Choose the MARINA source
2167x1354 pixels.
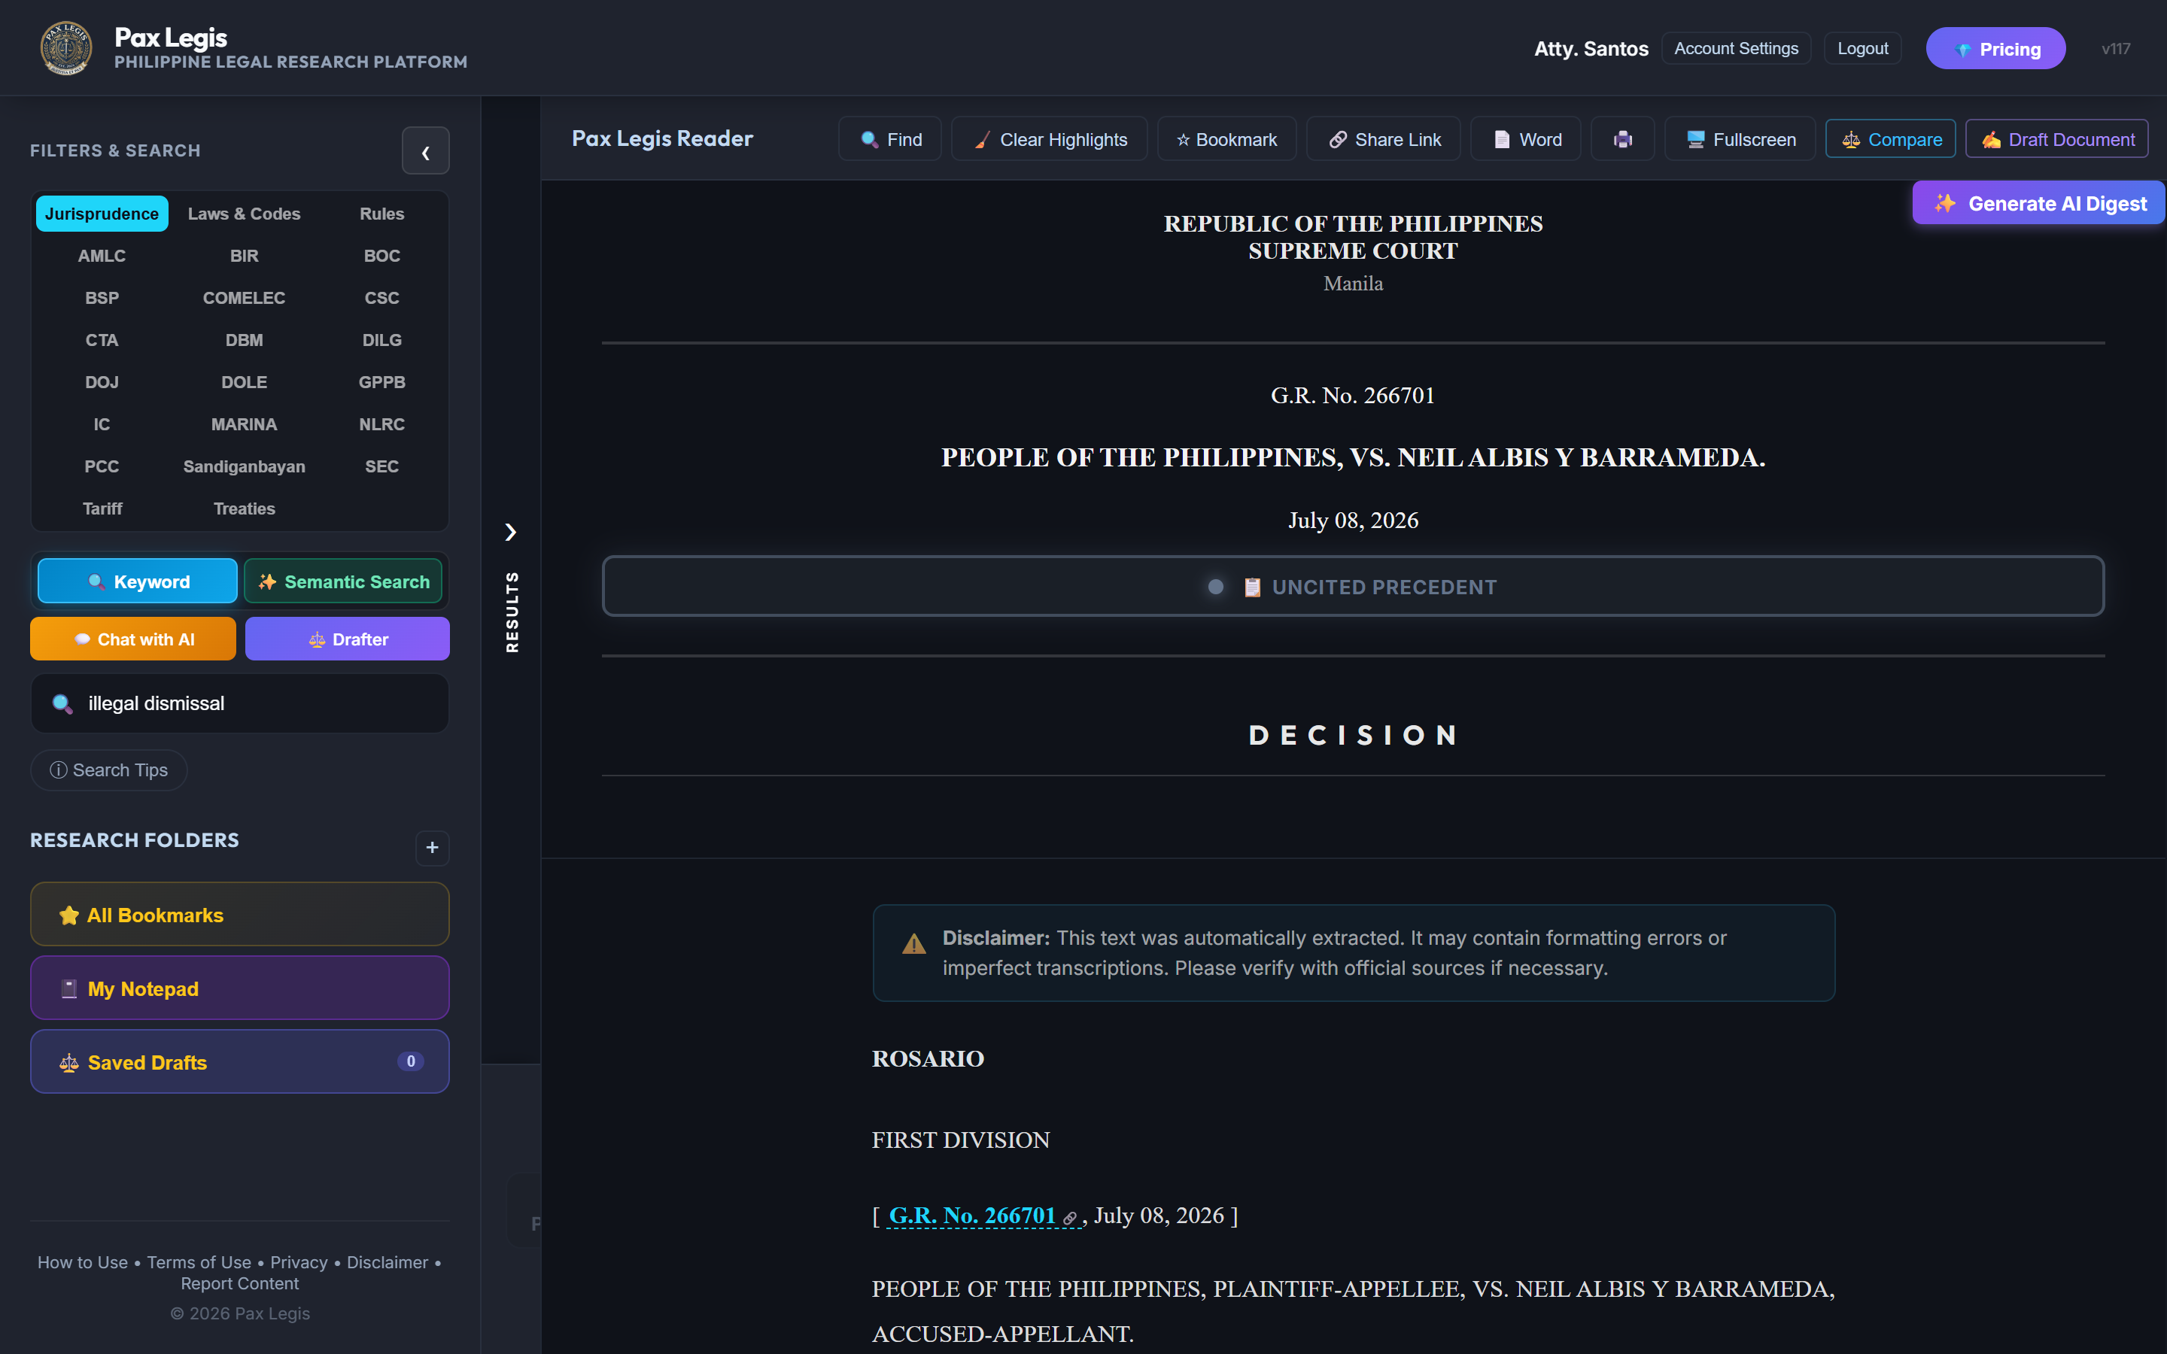(244, 424)
